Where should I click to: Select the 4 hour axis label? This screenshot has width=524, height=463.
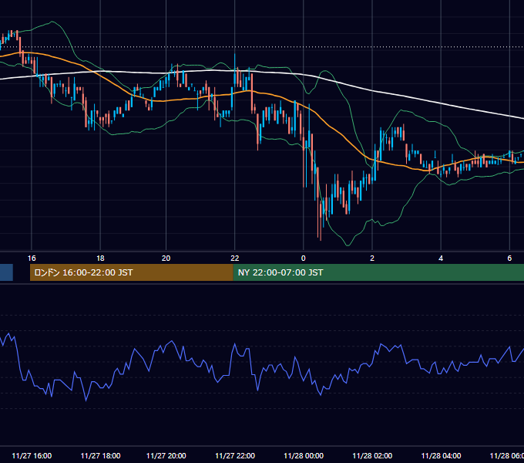pyautogui.click(x=441, y=259)
